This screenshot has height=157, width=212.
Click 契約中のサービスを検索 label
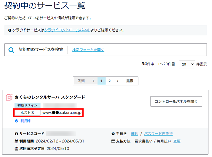coord(41,50)
